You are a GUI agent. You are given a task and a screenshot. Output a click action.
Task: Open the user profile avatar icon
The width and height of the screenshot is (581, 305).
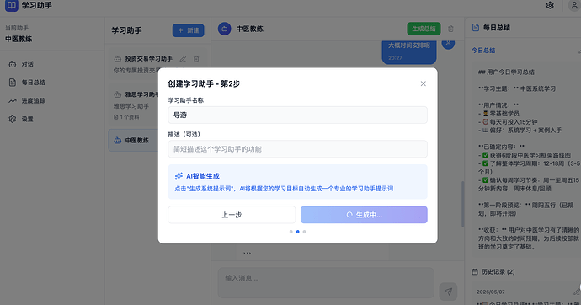574,6
